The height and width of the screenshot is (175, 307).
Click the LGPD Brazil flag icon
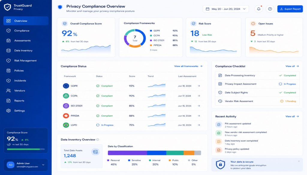point(66,125)
